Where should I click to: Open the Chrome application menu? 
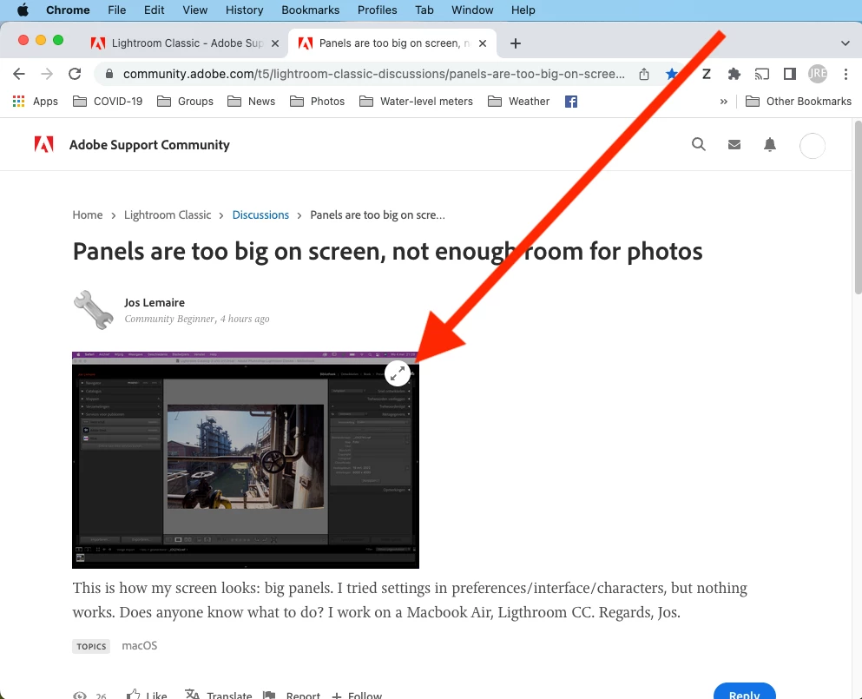click(x=68, y=10)
